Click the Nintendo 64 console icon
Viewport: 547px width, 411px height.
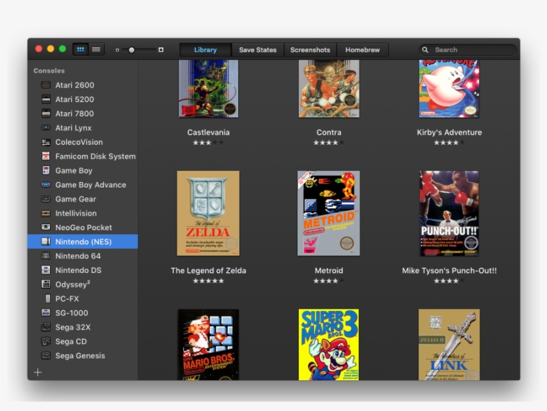click(46, 256)
